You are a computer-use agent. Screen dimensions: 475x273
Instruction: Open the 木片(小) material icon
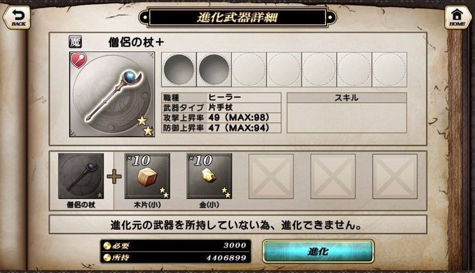pos(148,176)
